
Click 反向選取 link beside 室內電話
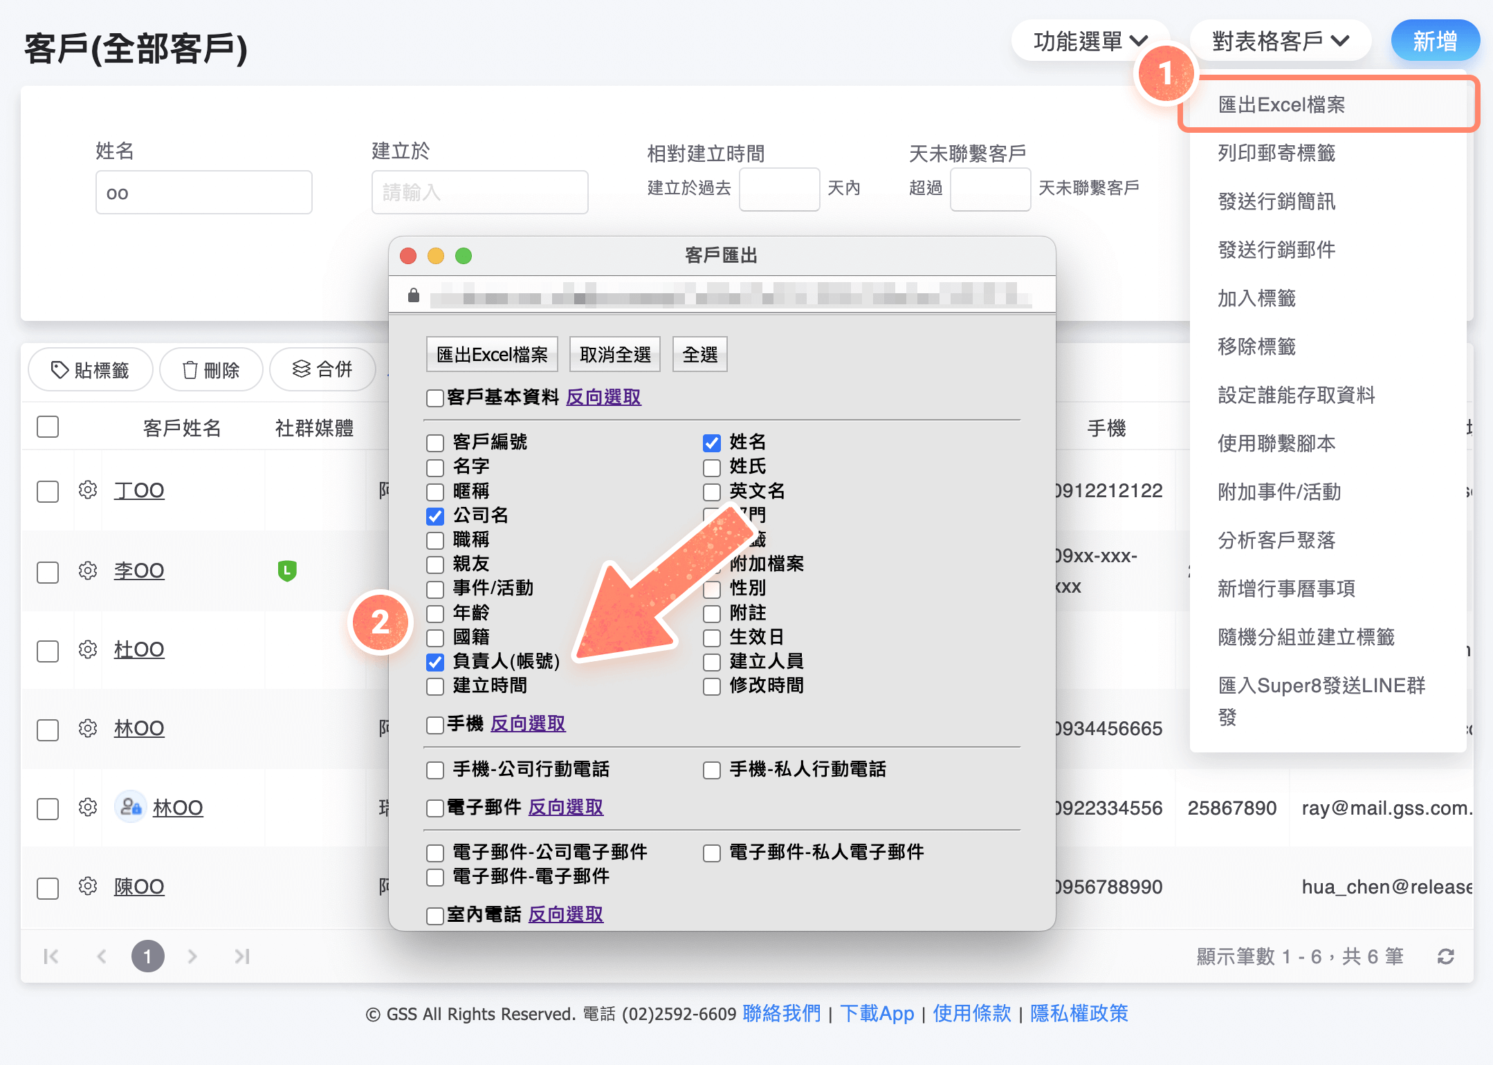(566, 914)
